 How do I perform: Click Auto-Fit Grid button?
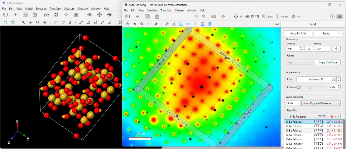[x=298, y=34]
